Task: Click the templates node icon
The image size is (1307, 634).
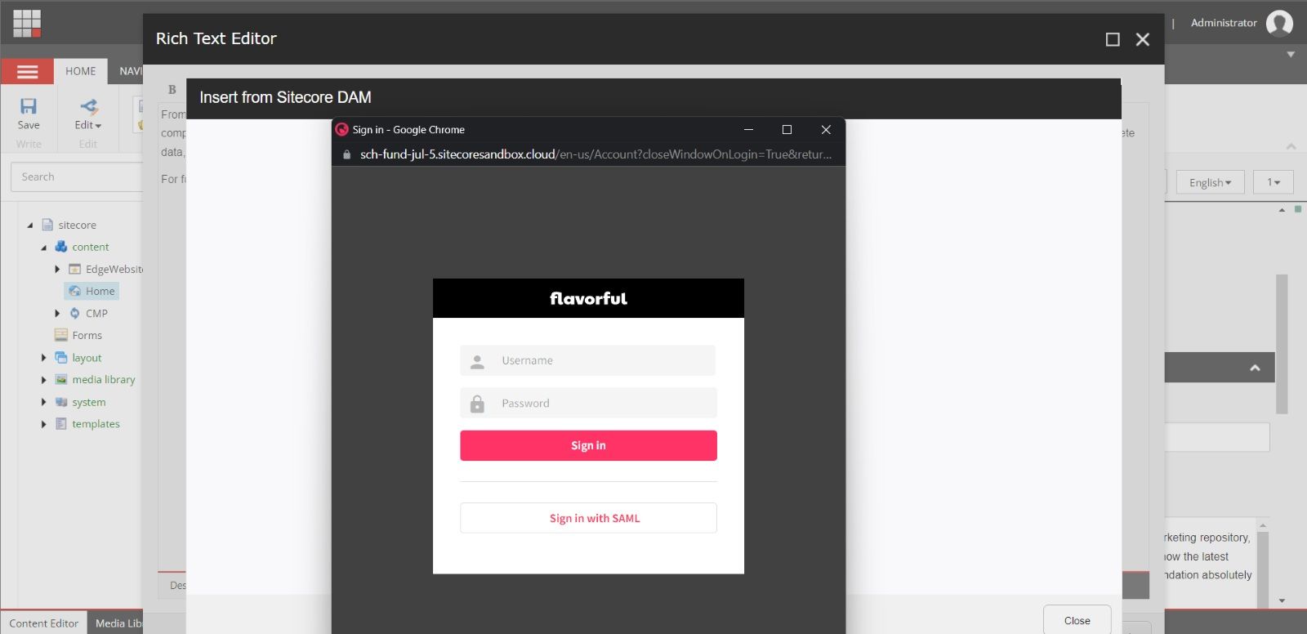Action: pos(61,423)
